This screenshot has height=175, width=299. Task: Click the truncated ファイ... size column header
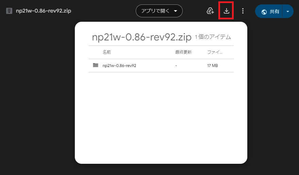coord(215,52)
